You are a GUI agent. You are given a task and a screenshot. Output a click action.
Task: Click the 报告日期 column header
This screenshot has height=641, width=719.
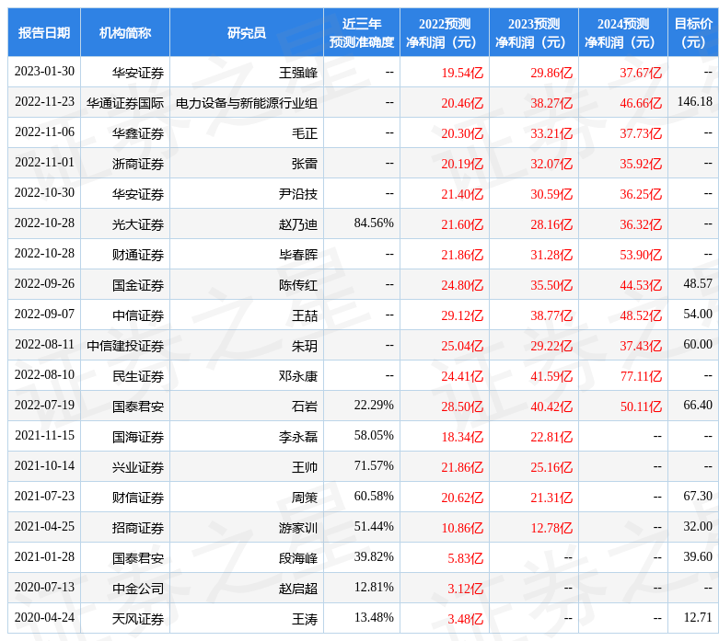click(43, 33)
